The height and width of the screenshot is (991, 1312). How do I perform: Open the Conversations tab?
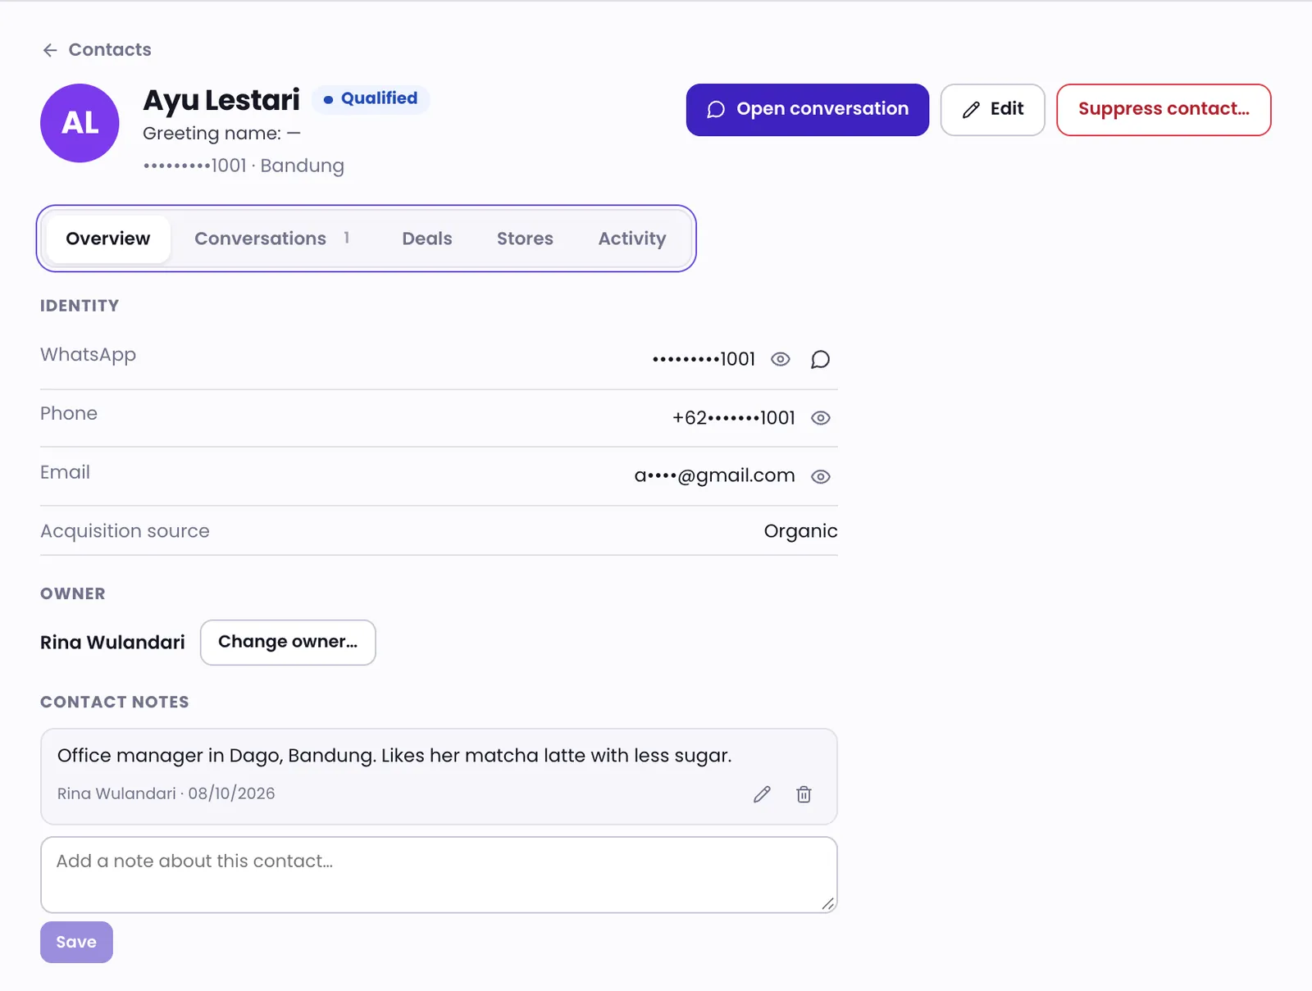pyautogui.click(x=272, y=239)
